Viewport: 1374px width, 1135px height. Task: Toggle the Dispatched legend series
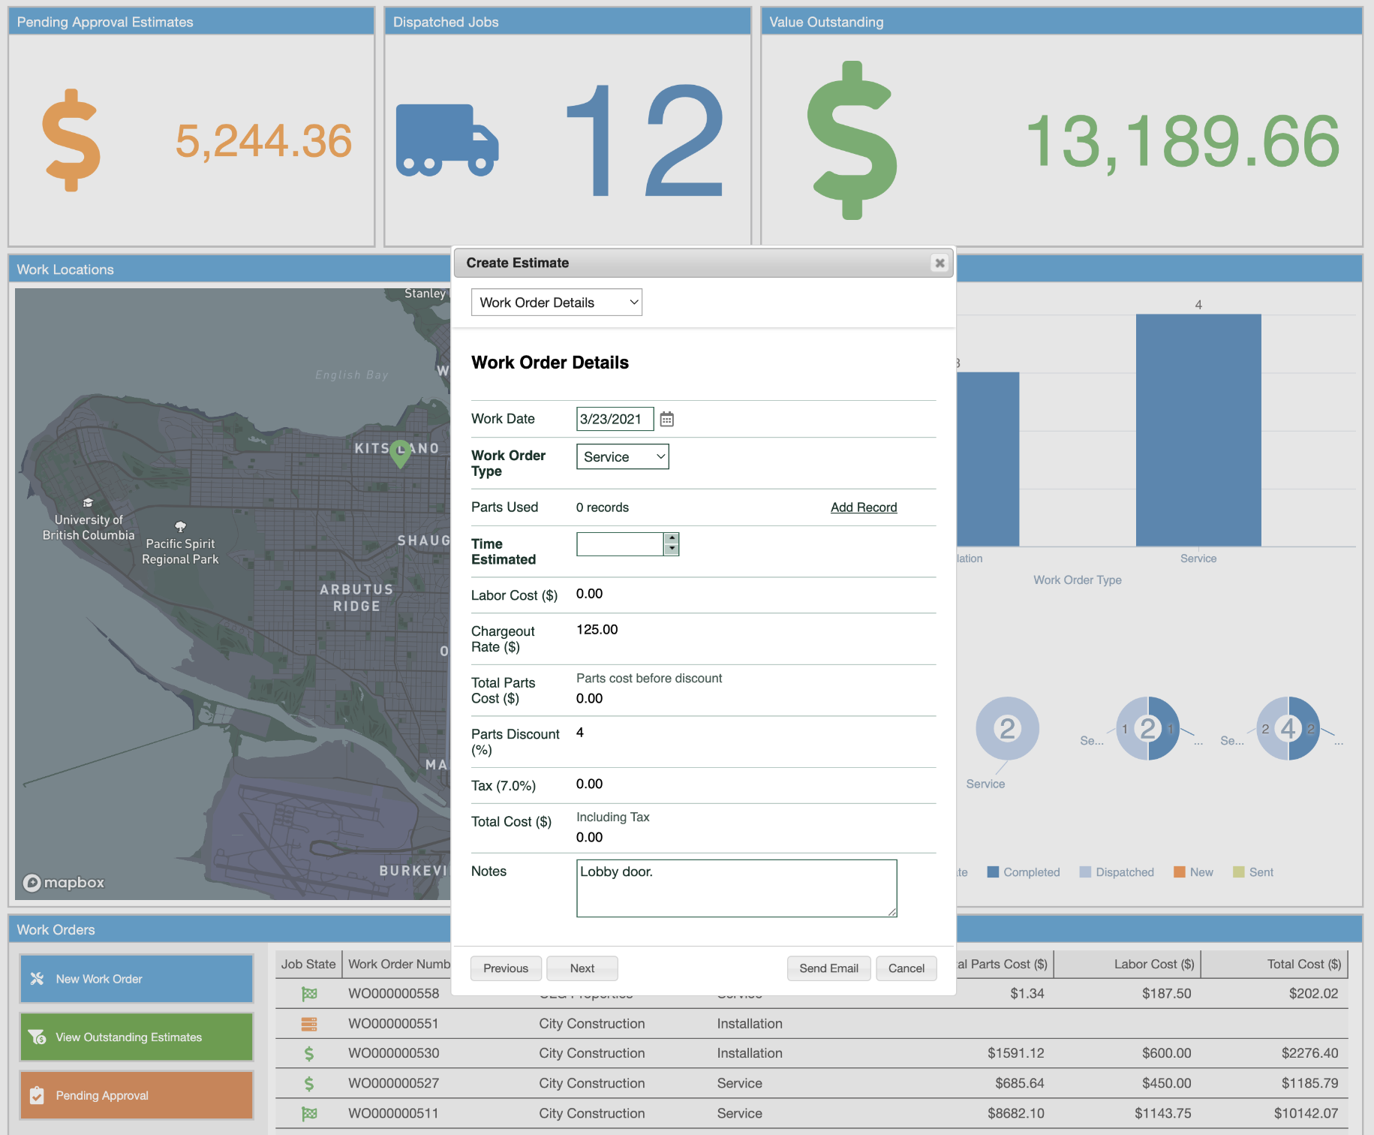pyautogui.click(x=1117, y=872)
